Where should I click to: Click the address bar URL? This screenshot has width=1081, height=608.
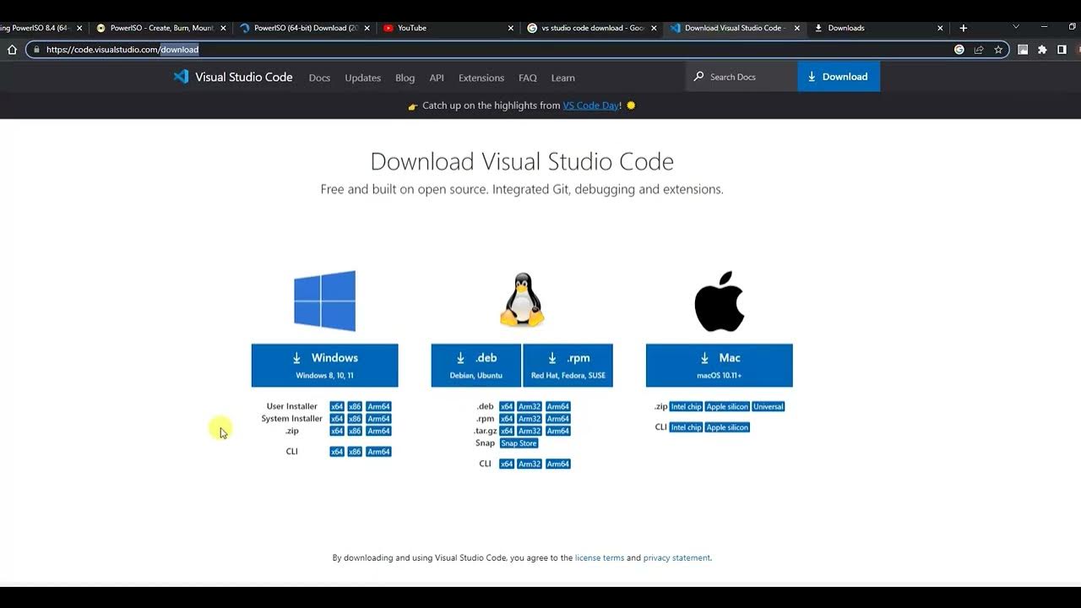[122, 50]
